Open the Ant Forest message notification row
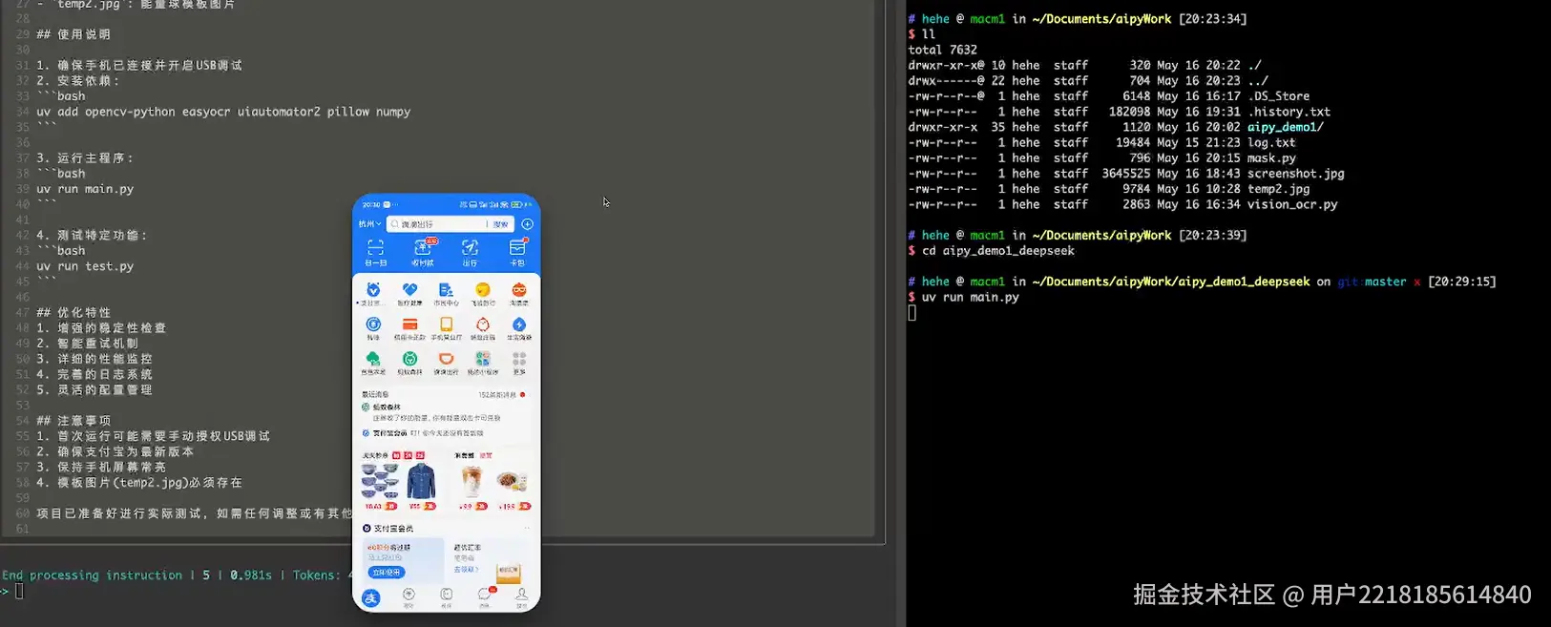This screenshot has height=627, width=1551. 445,412
